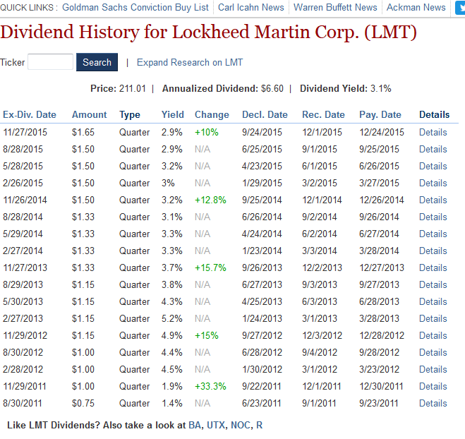Click the Ticker text input field
The width and height of the screenshot is (465, 439).
point(50,62)
